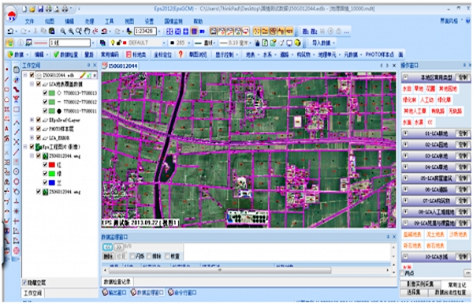Click the zoom in magnifier icon

click(63, 31)
